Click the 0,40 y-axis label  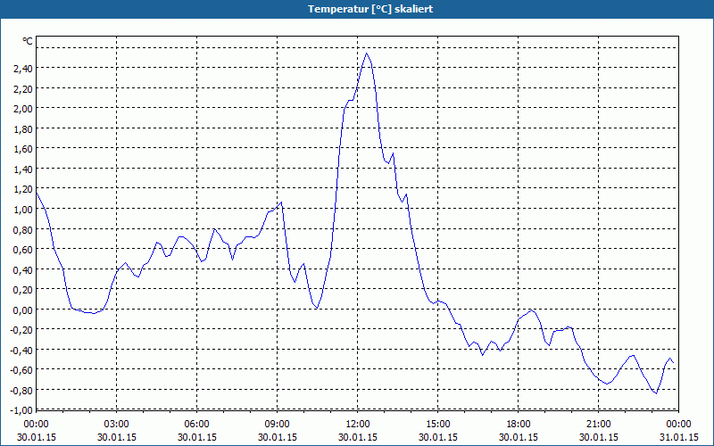(23, 270)
